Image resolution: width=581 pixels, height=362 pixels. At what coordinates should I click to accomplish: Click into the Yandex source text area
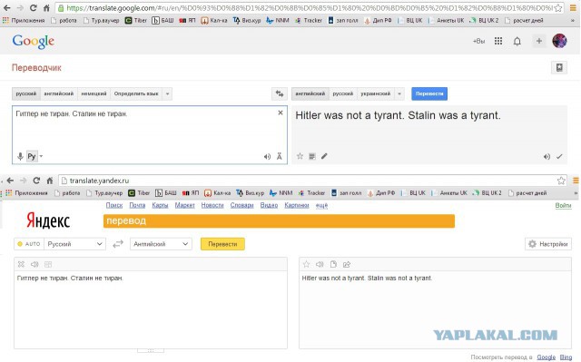point(151,309)
